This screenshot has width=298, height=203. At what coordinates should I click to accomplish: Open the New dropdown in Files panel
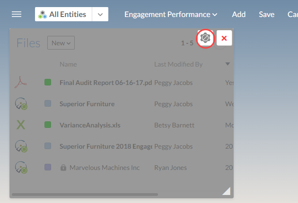click(61, 43)
